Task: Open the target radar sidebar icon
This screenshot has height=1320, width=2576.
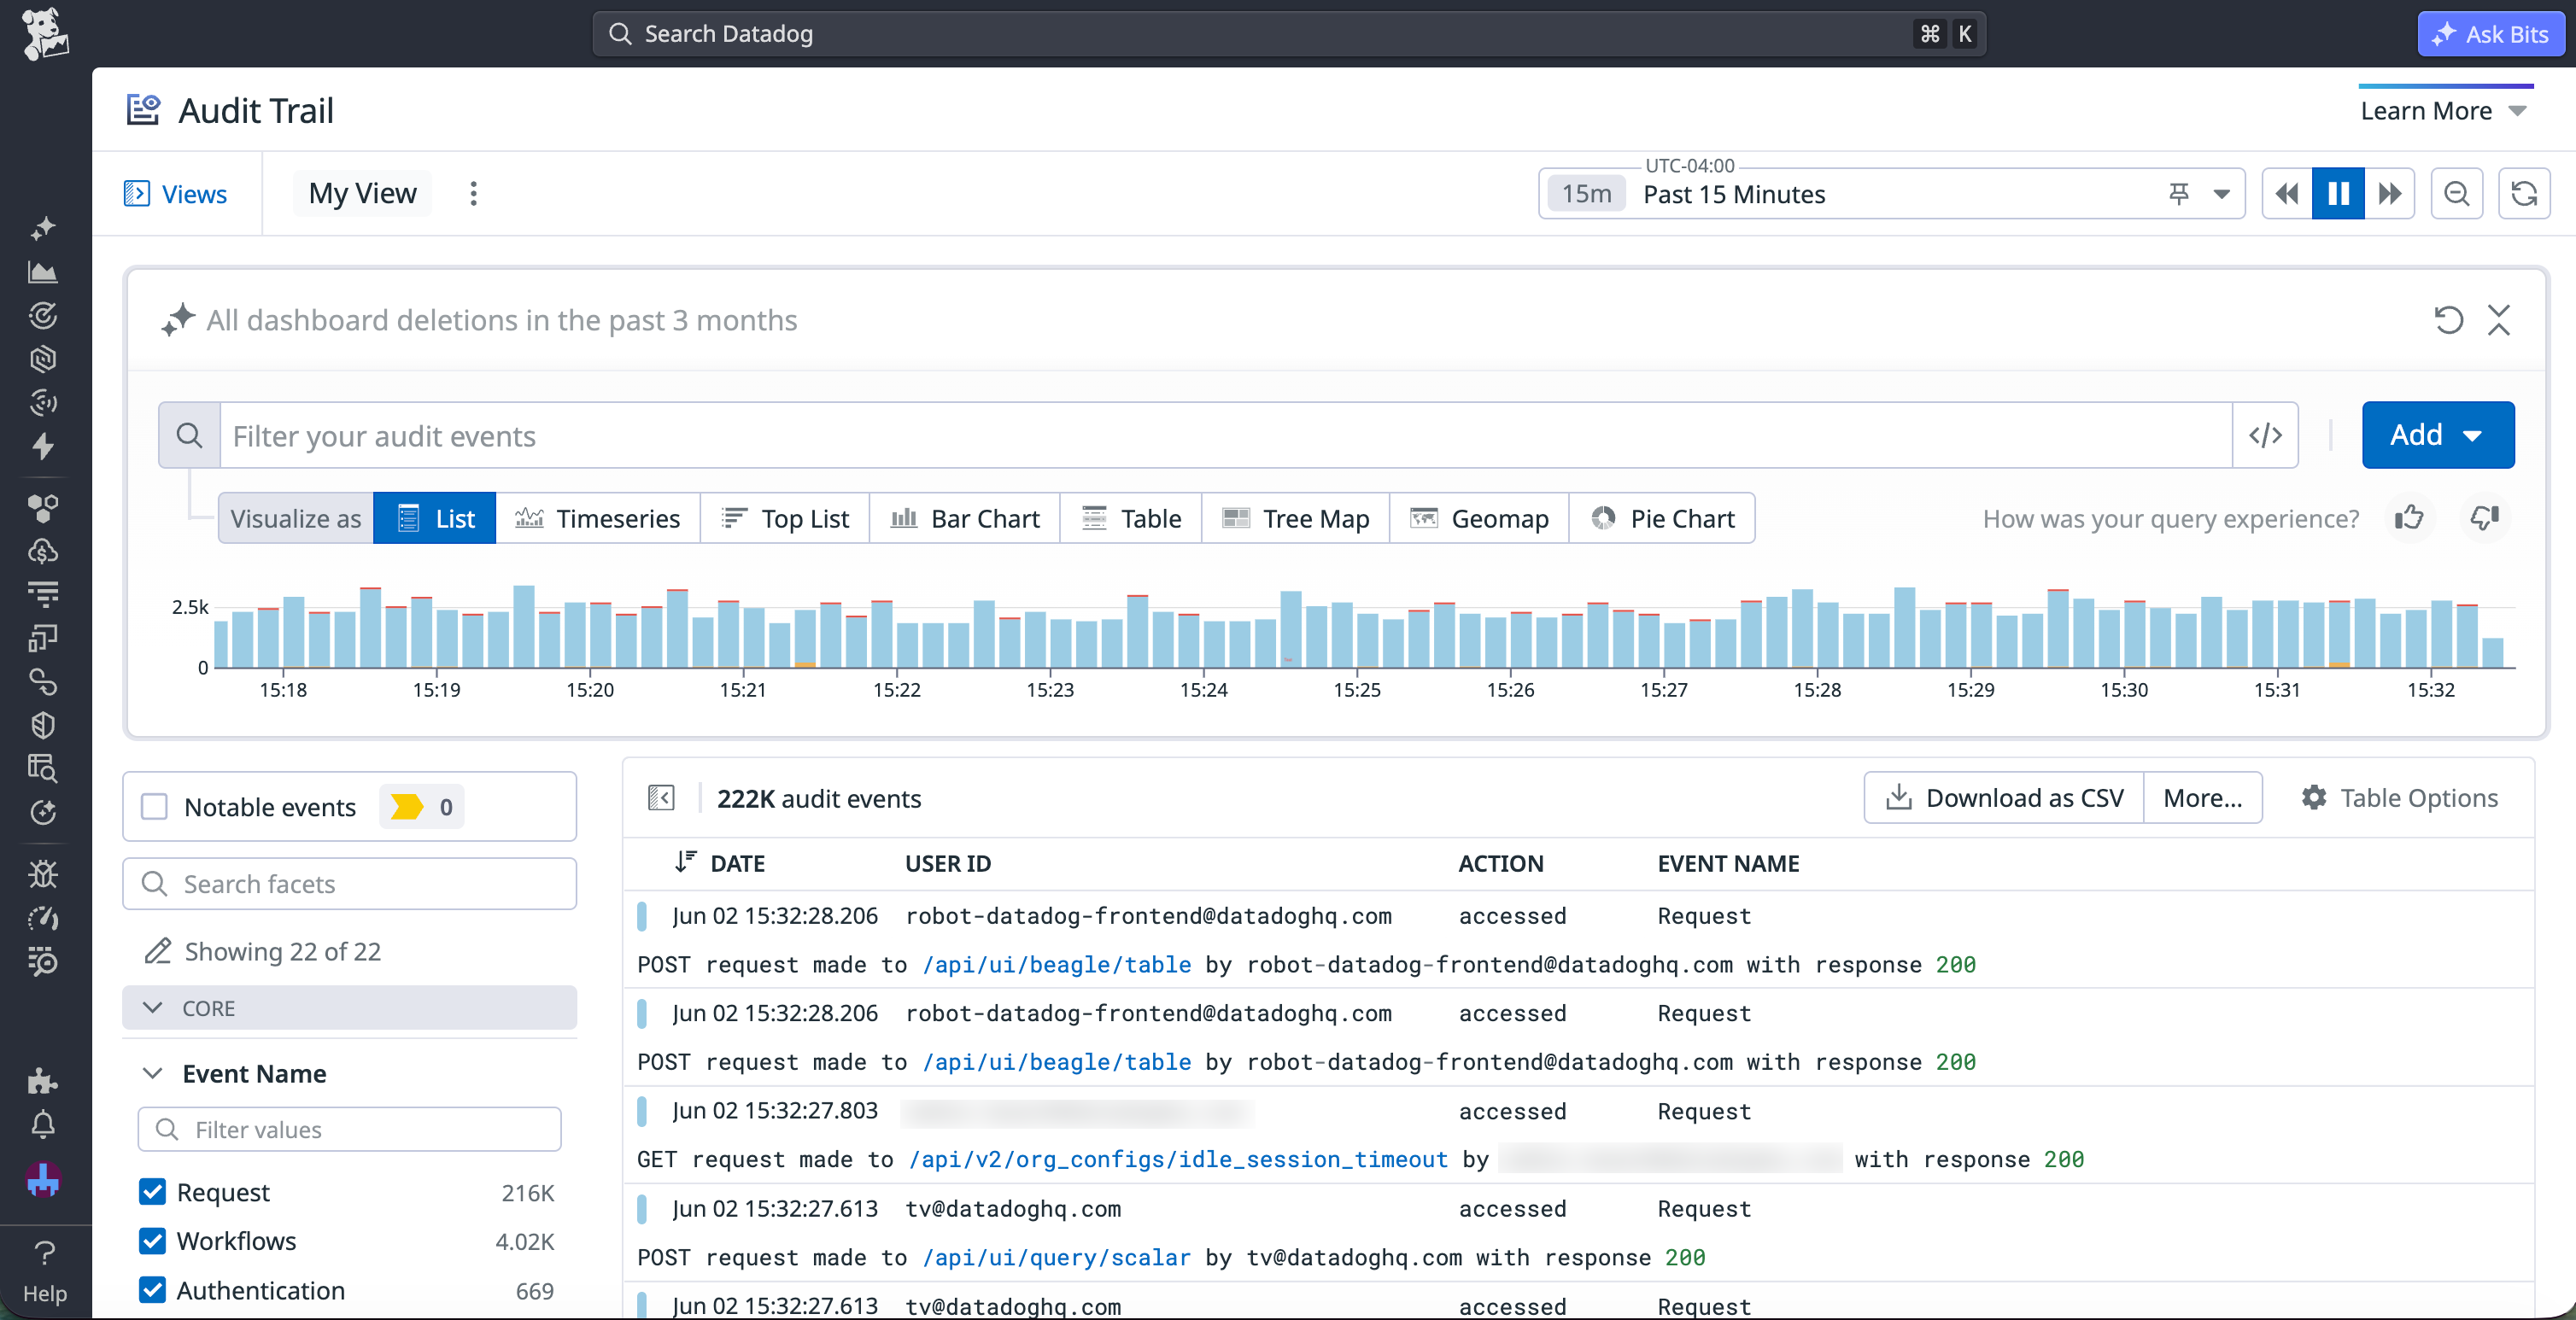Action: tap(43, 316)
